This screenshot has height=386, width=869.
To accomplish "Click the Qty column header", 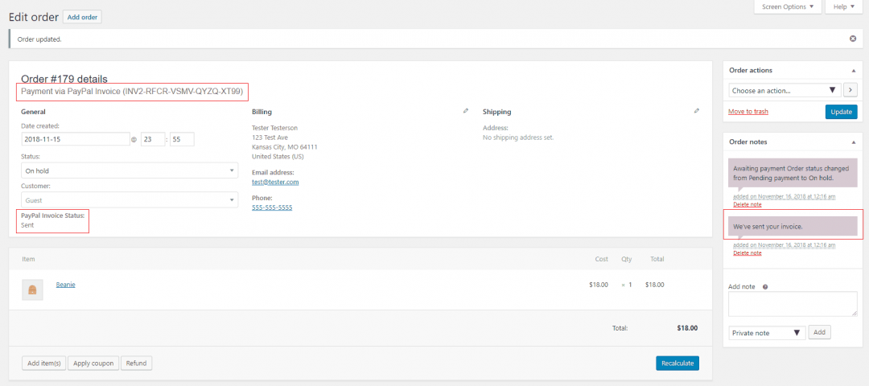I will (626, 259).
